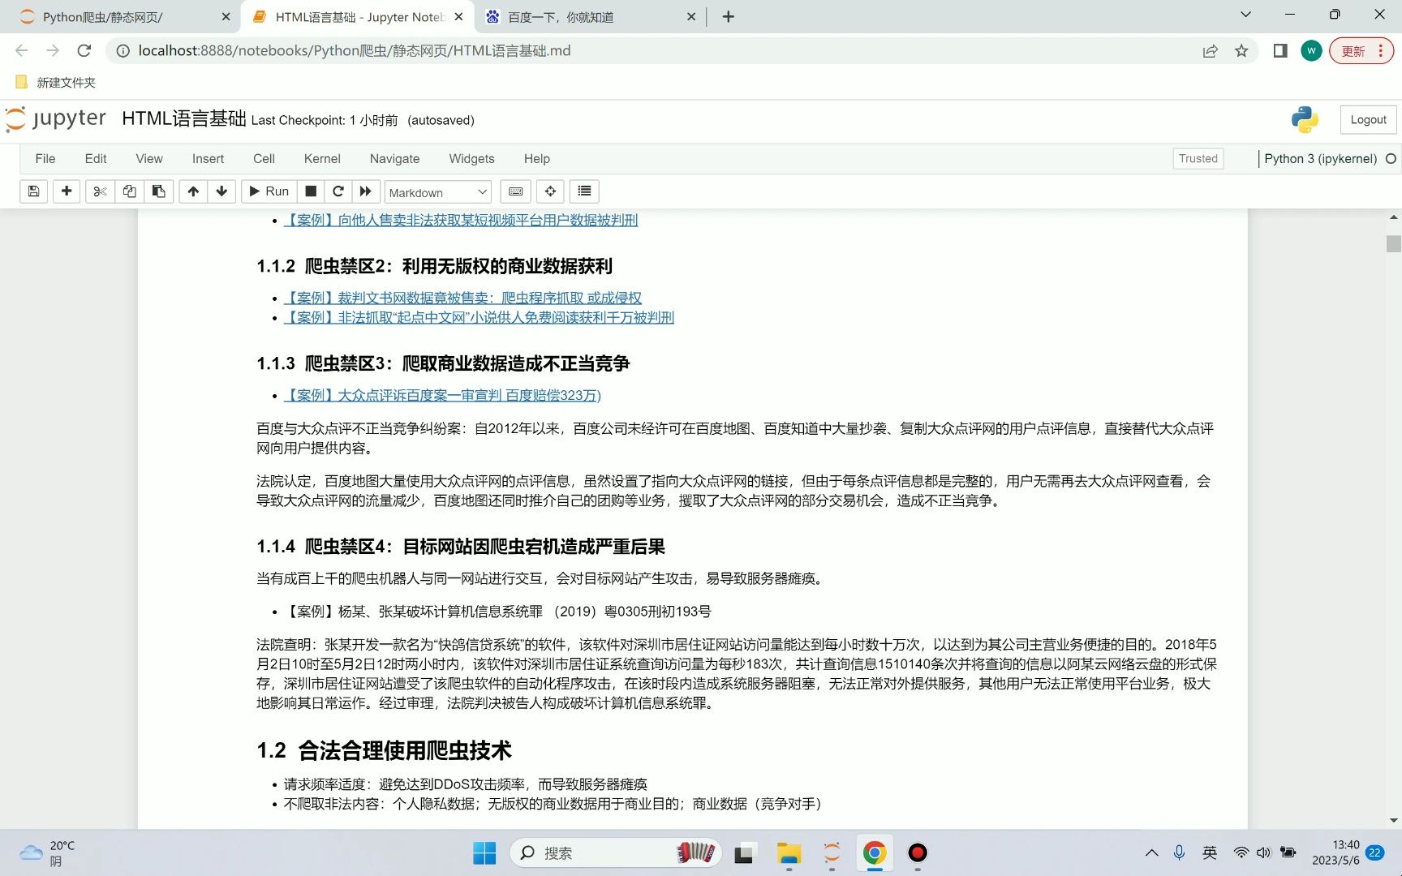Screen dimensions: 1402x876
Task: Move selected cell down arrow
Action: [221, 191]
